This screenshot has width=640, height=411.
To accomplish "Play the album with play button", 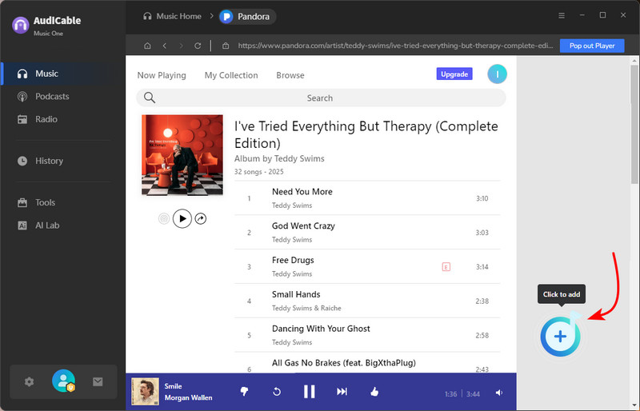I will (182, 219).
